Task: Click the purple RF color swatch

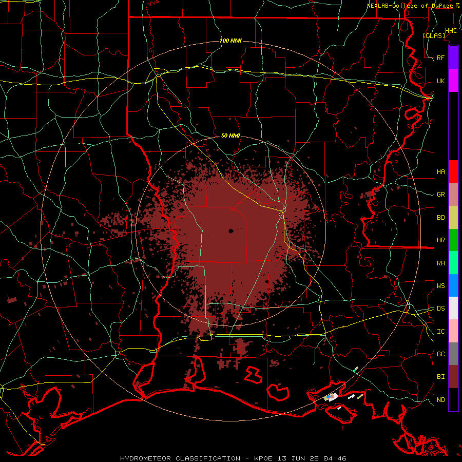Action: coord(453,57)
